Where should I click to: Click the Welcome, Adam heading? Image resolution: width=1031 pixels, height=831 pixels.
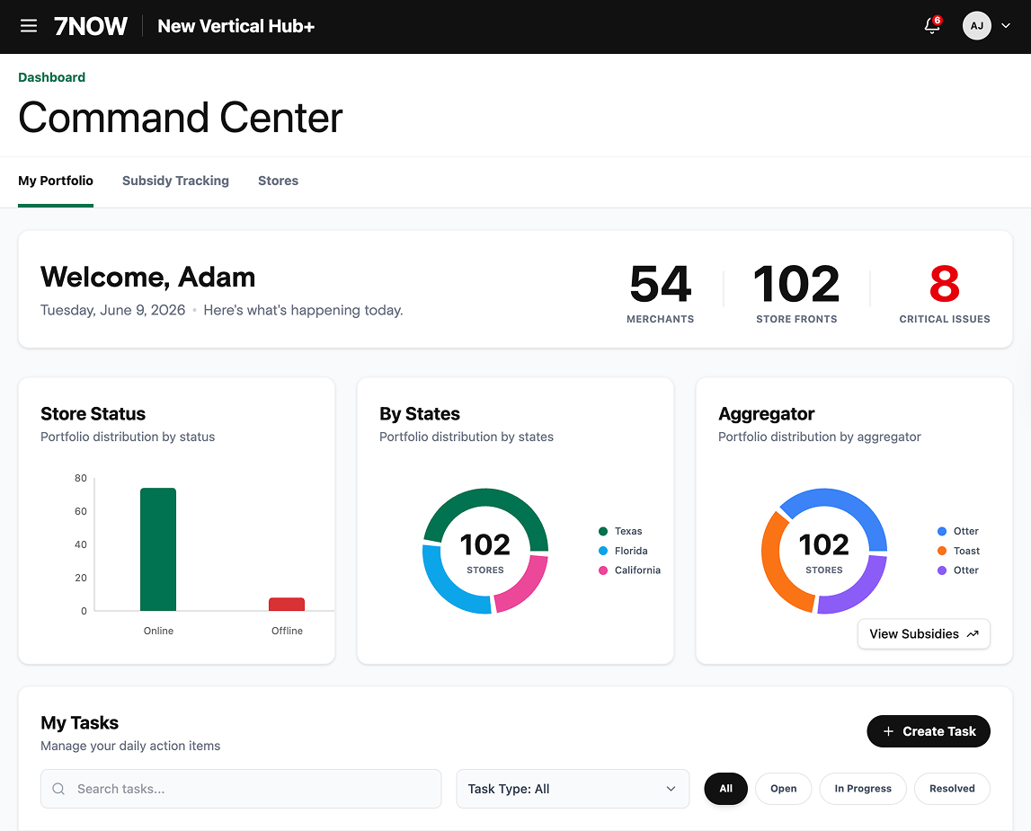148,278
